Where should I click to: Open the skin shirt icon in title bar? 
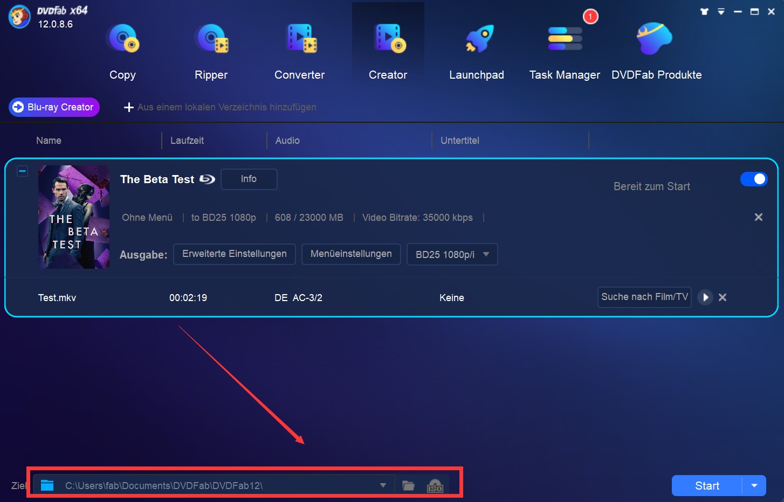point(704,11)
